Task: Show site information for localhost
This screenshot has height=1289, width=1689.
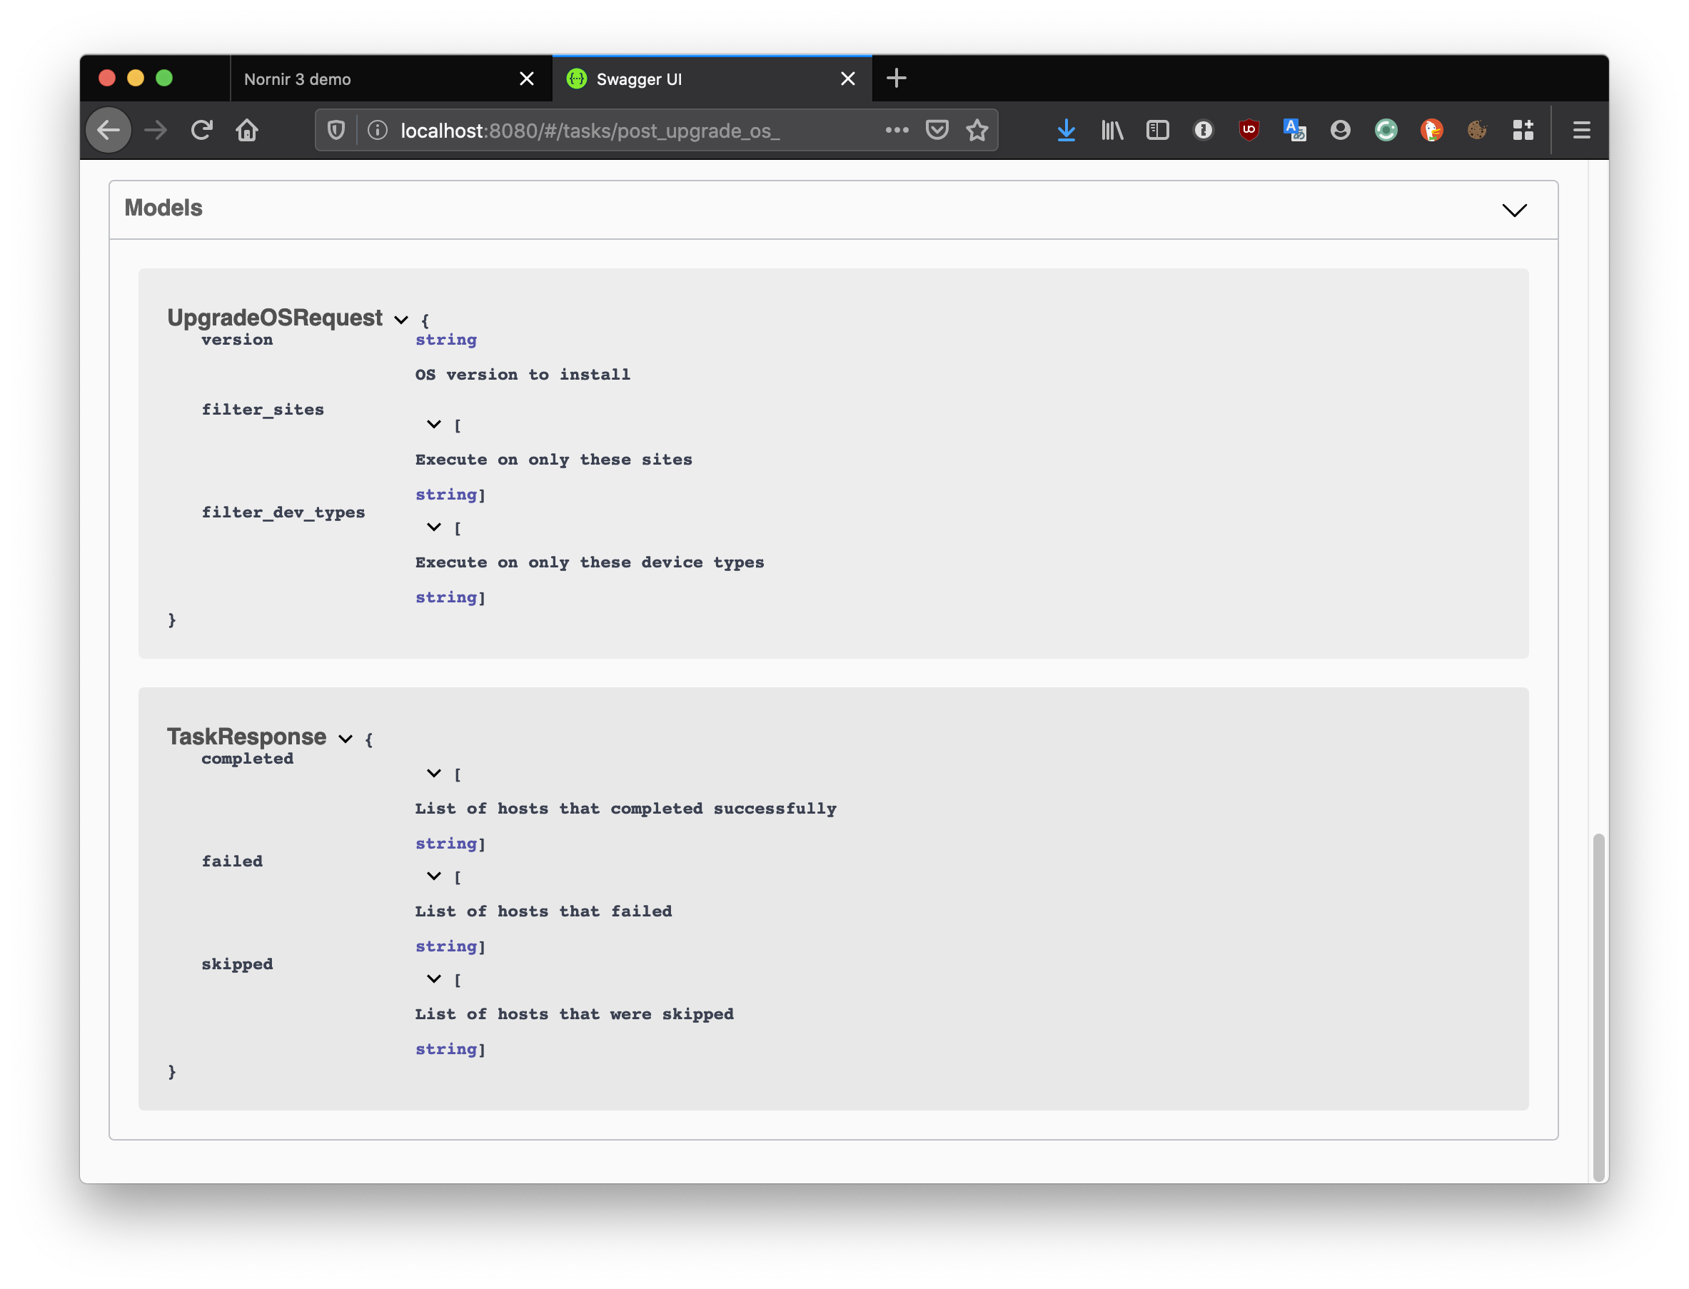Action: click(377, 131)
